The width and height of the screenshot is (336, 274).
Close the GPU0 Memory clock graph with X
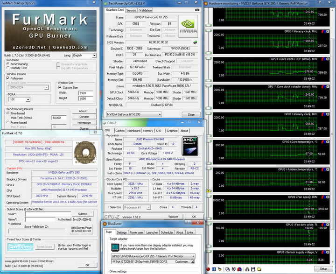(x=328, y=31)
